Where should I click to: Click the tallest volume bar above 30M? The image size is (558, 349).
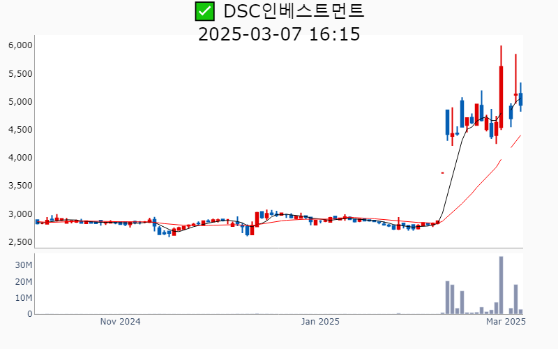click(501, 285)
